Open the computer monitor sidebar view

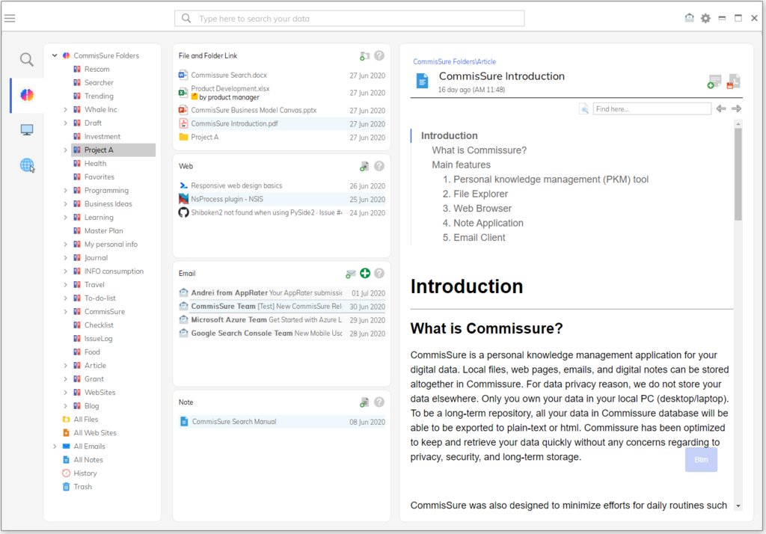pyautogui.click(x=27, y=130)
